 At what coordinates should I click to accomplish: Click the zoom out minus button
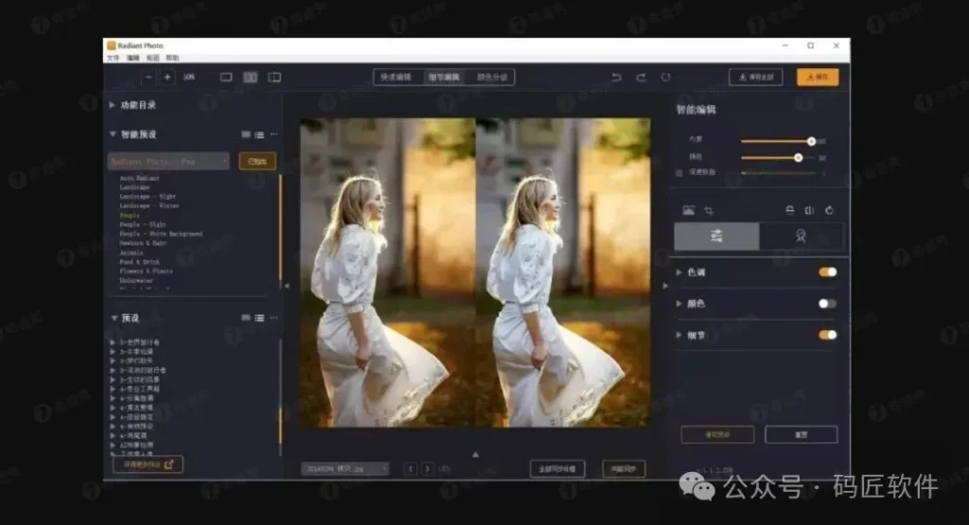click(x=149, y=77)
